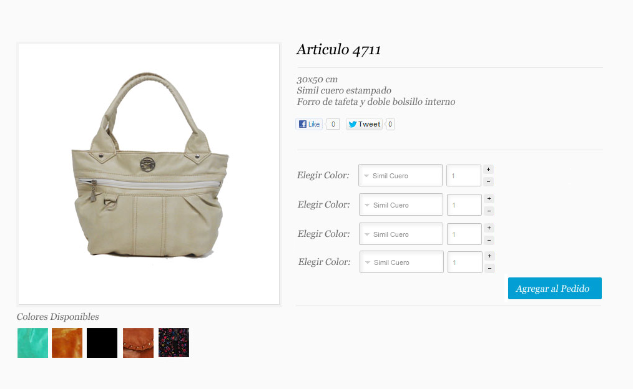The image size is (633, 389).
Task: Click minus stepper on third color row
Action: pyautogui.click(x=489, y=241)
